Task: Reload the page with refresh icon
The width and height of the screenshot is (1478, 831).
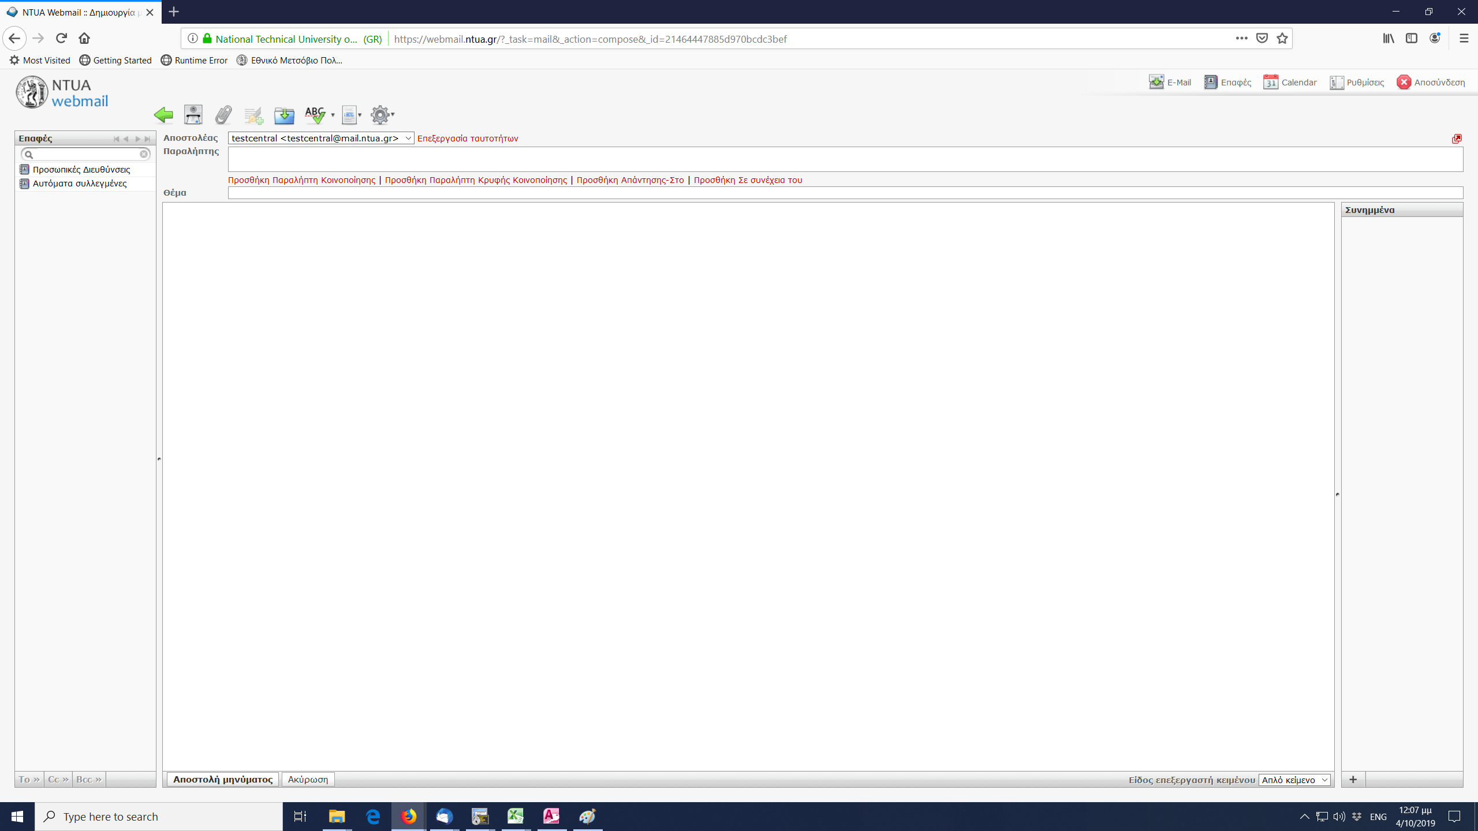Action: coord(61,38)
